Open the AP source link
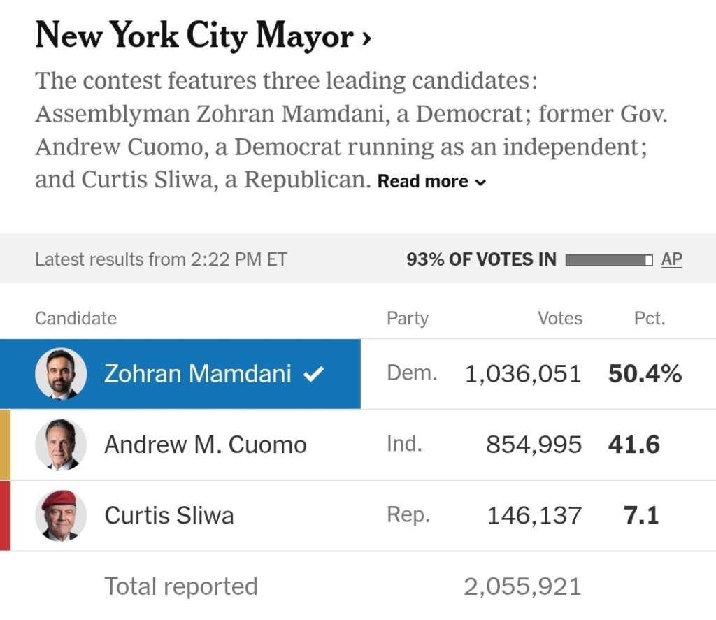This screenshot has height=620, width=716. click(x=671, y=259)
